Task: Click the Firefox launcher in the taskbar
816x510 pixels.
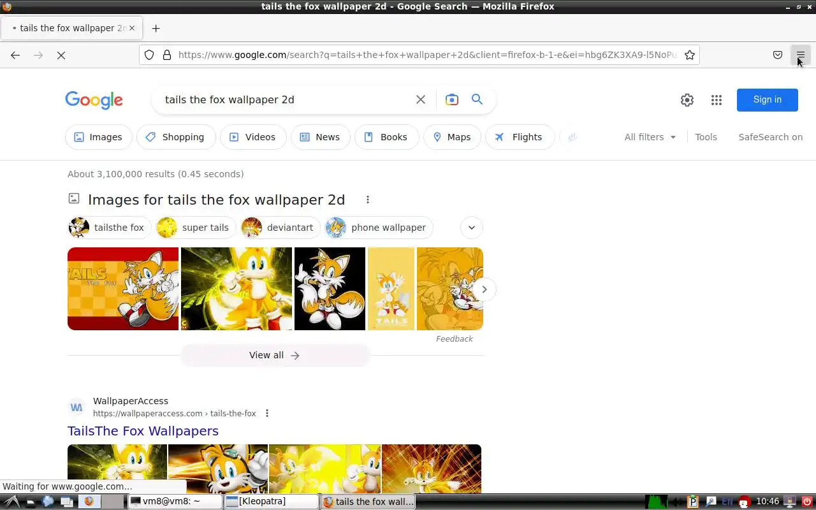Action: point(89,502)
